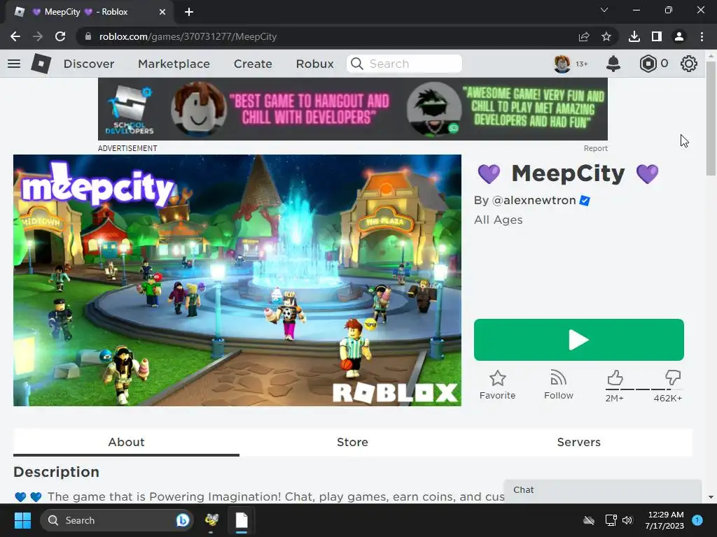
Task: Click the like/dislike vote ratio bar
Action: pos(644,389)
